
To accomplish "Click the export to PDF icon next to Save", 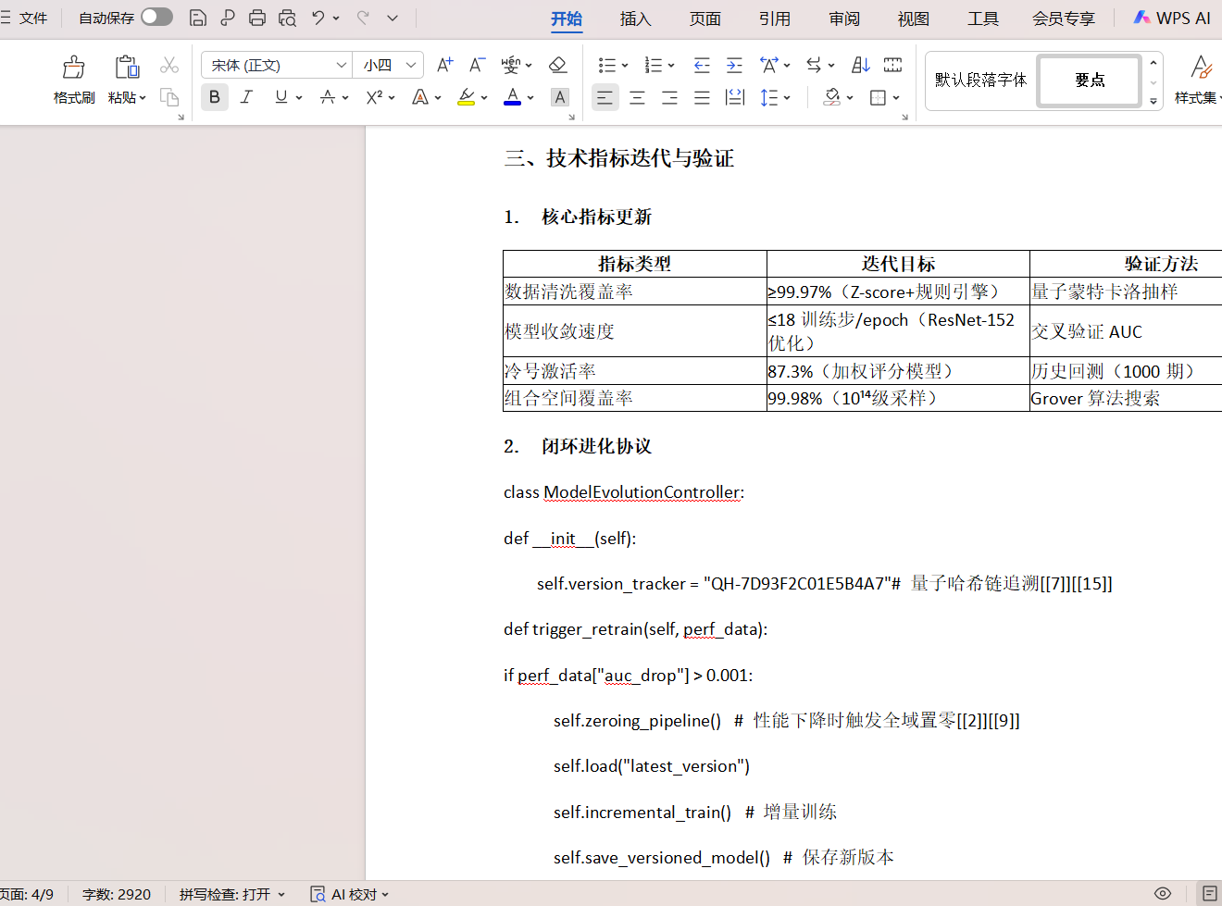I will [x=227, y=18].
